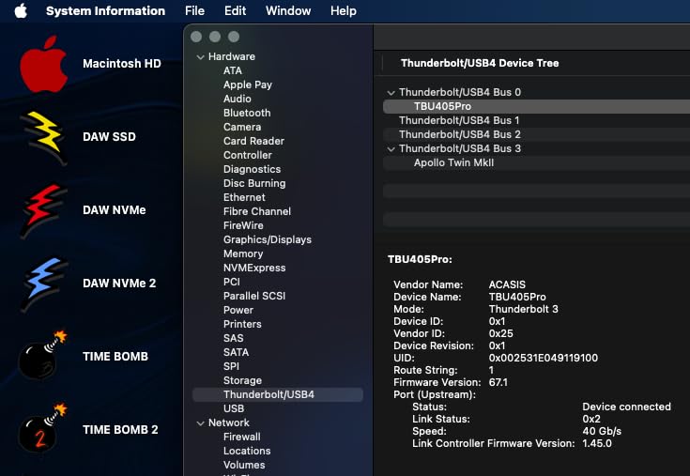690x476 pixels.
Task: Select PCI in the sidebar
Action: pyautogui.click(x=232, y=282)
